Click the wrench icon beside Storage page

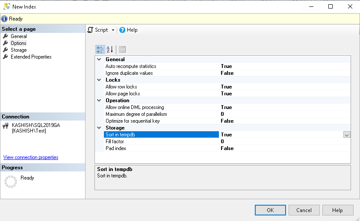tap(6, 50)
